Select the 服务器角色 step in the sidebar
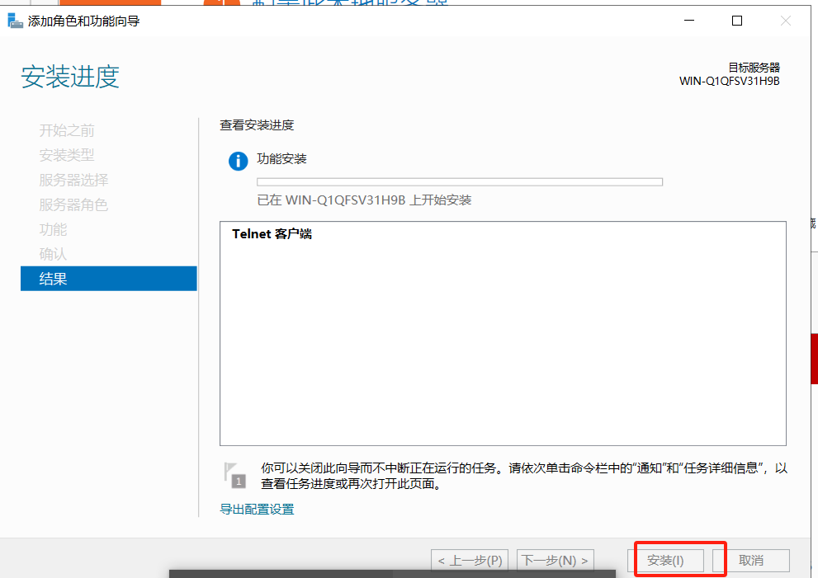818x578 pixels. pos(73,204)
